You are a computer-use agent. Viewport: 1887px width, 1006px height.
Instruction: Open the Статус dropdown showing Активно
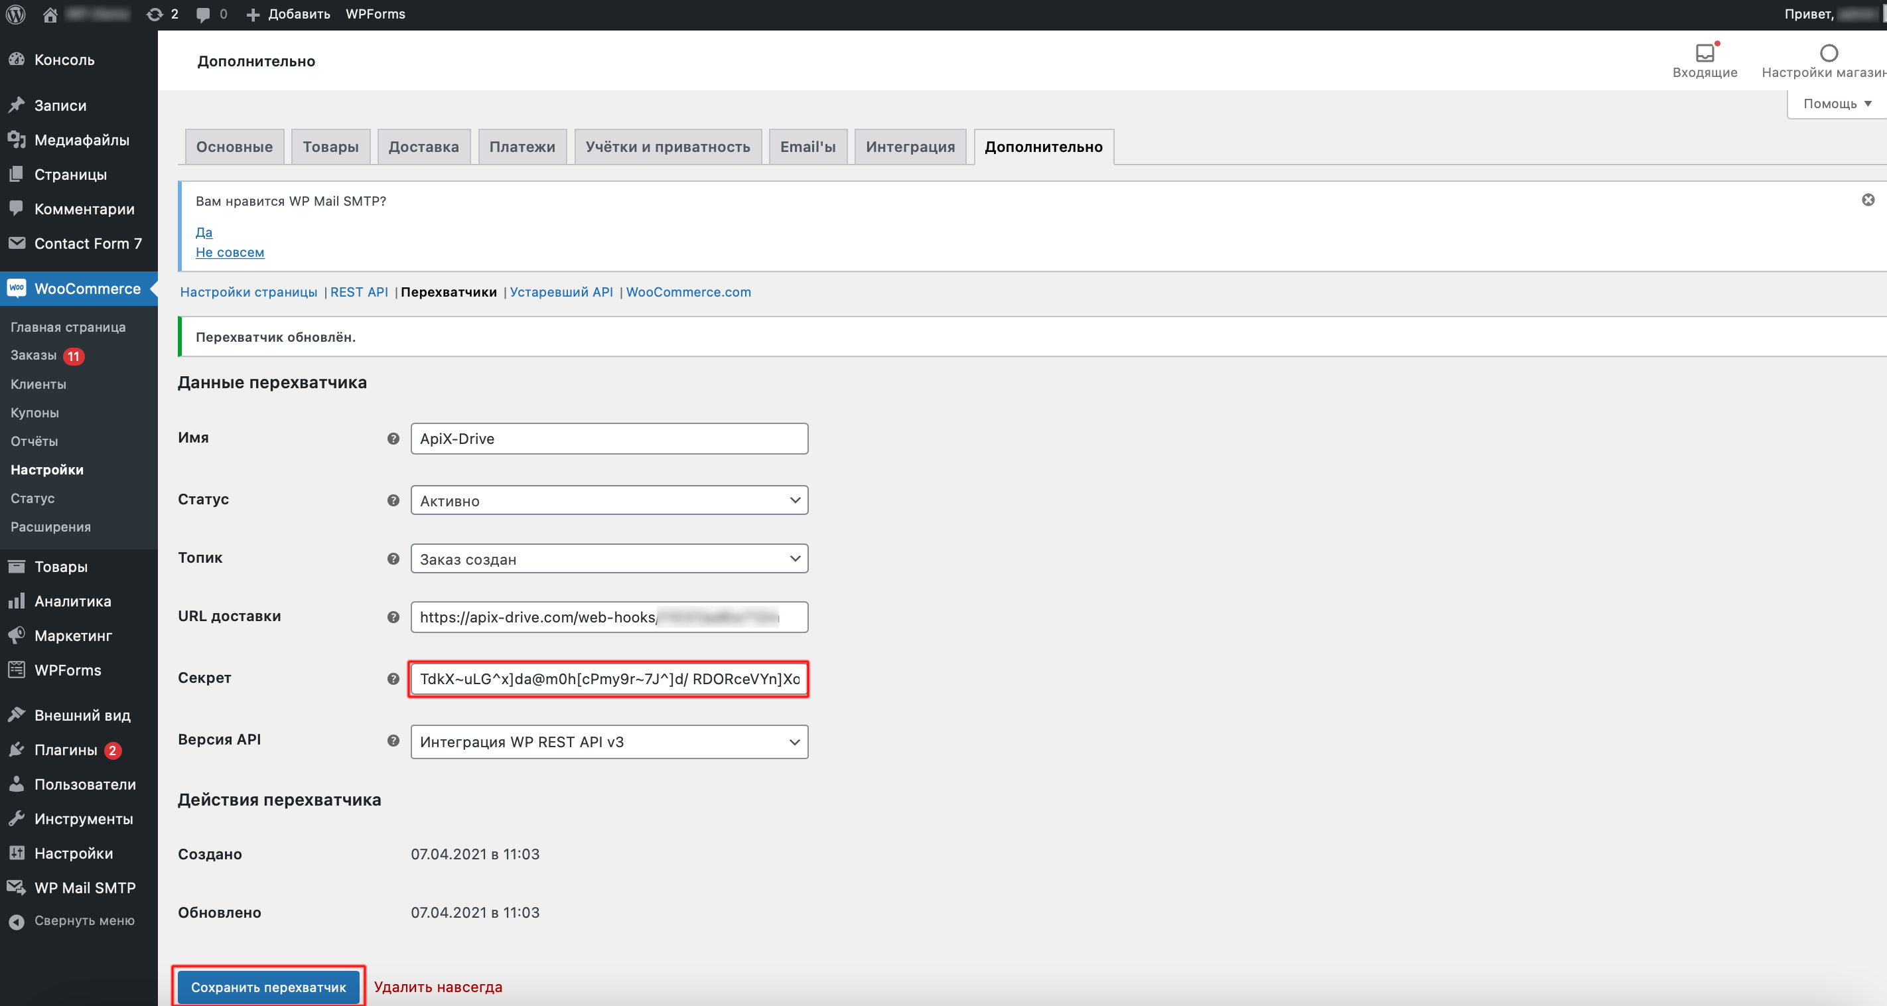click(608, 500)
